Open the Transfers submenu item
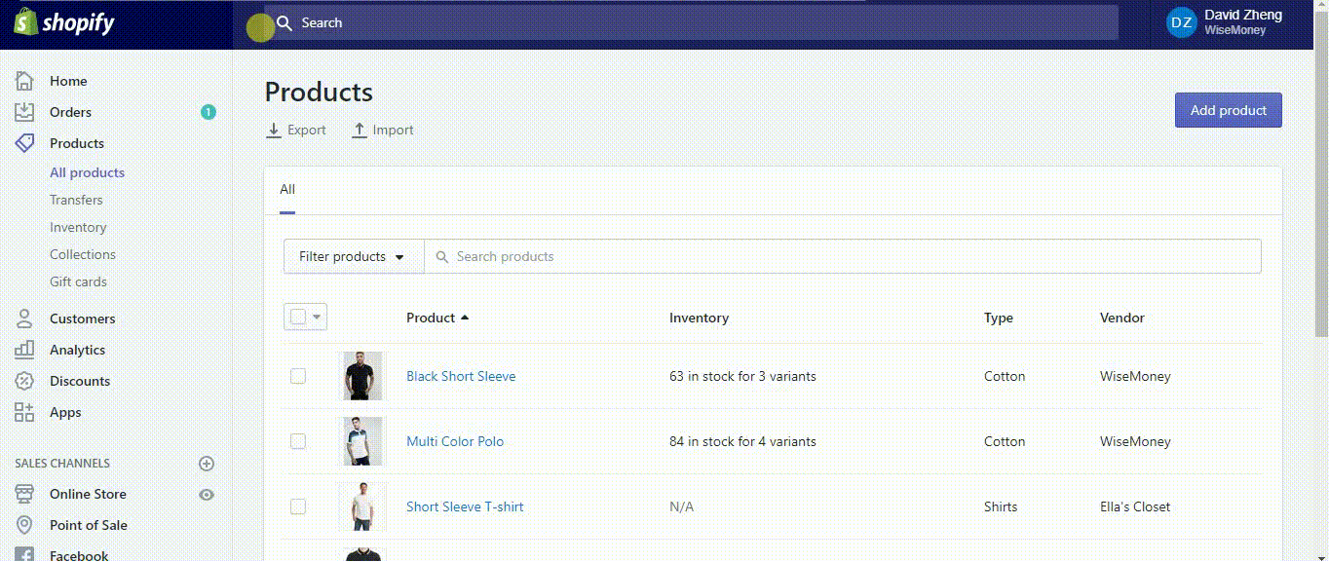The image size is (1329, 562). click(76, 200)
